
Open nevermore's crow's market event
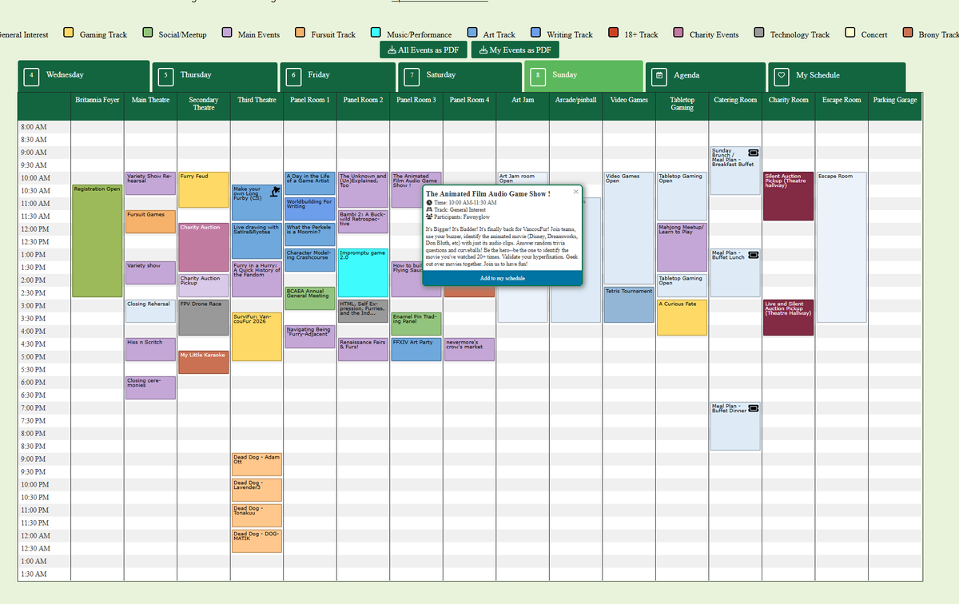coord(469,349)
